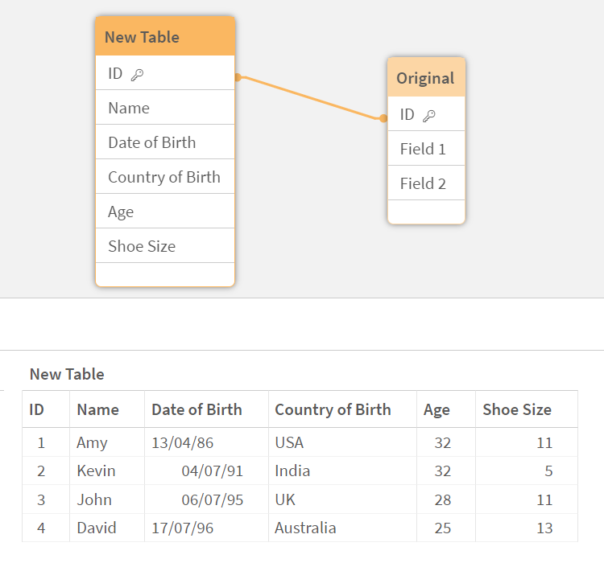Select the Shoe Size field in model
Image resolution: width=604 pixels, height=563 pixels.
point(142,246)
